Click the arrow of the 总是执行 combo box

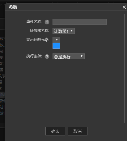[82, 56]
